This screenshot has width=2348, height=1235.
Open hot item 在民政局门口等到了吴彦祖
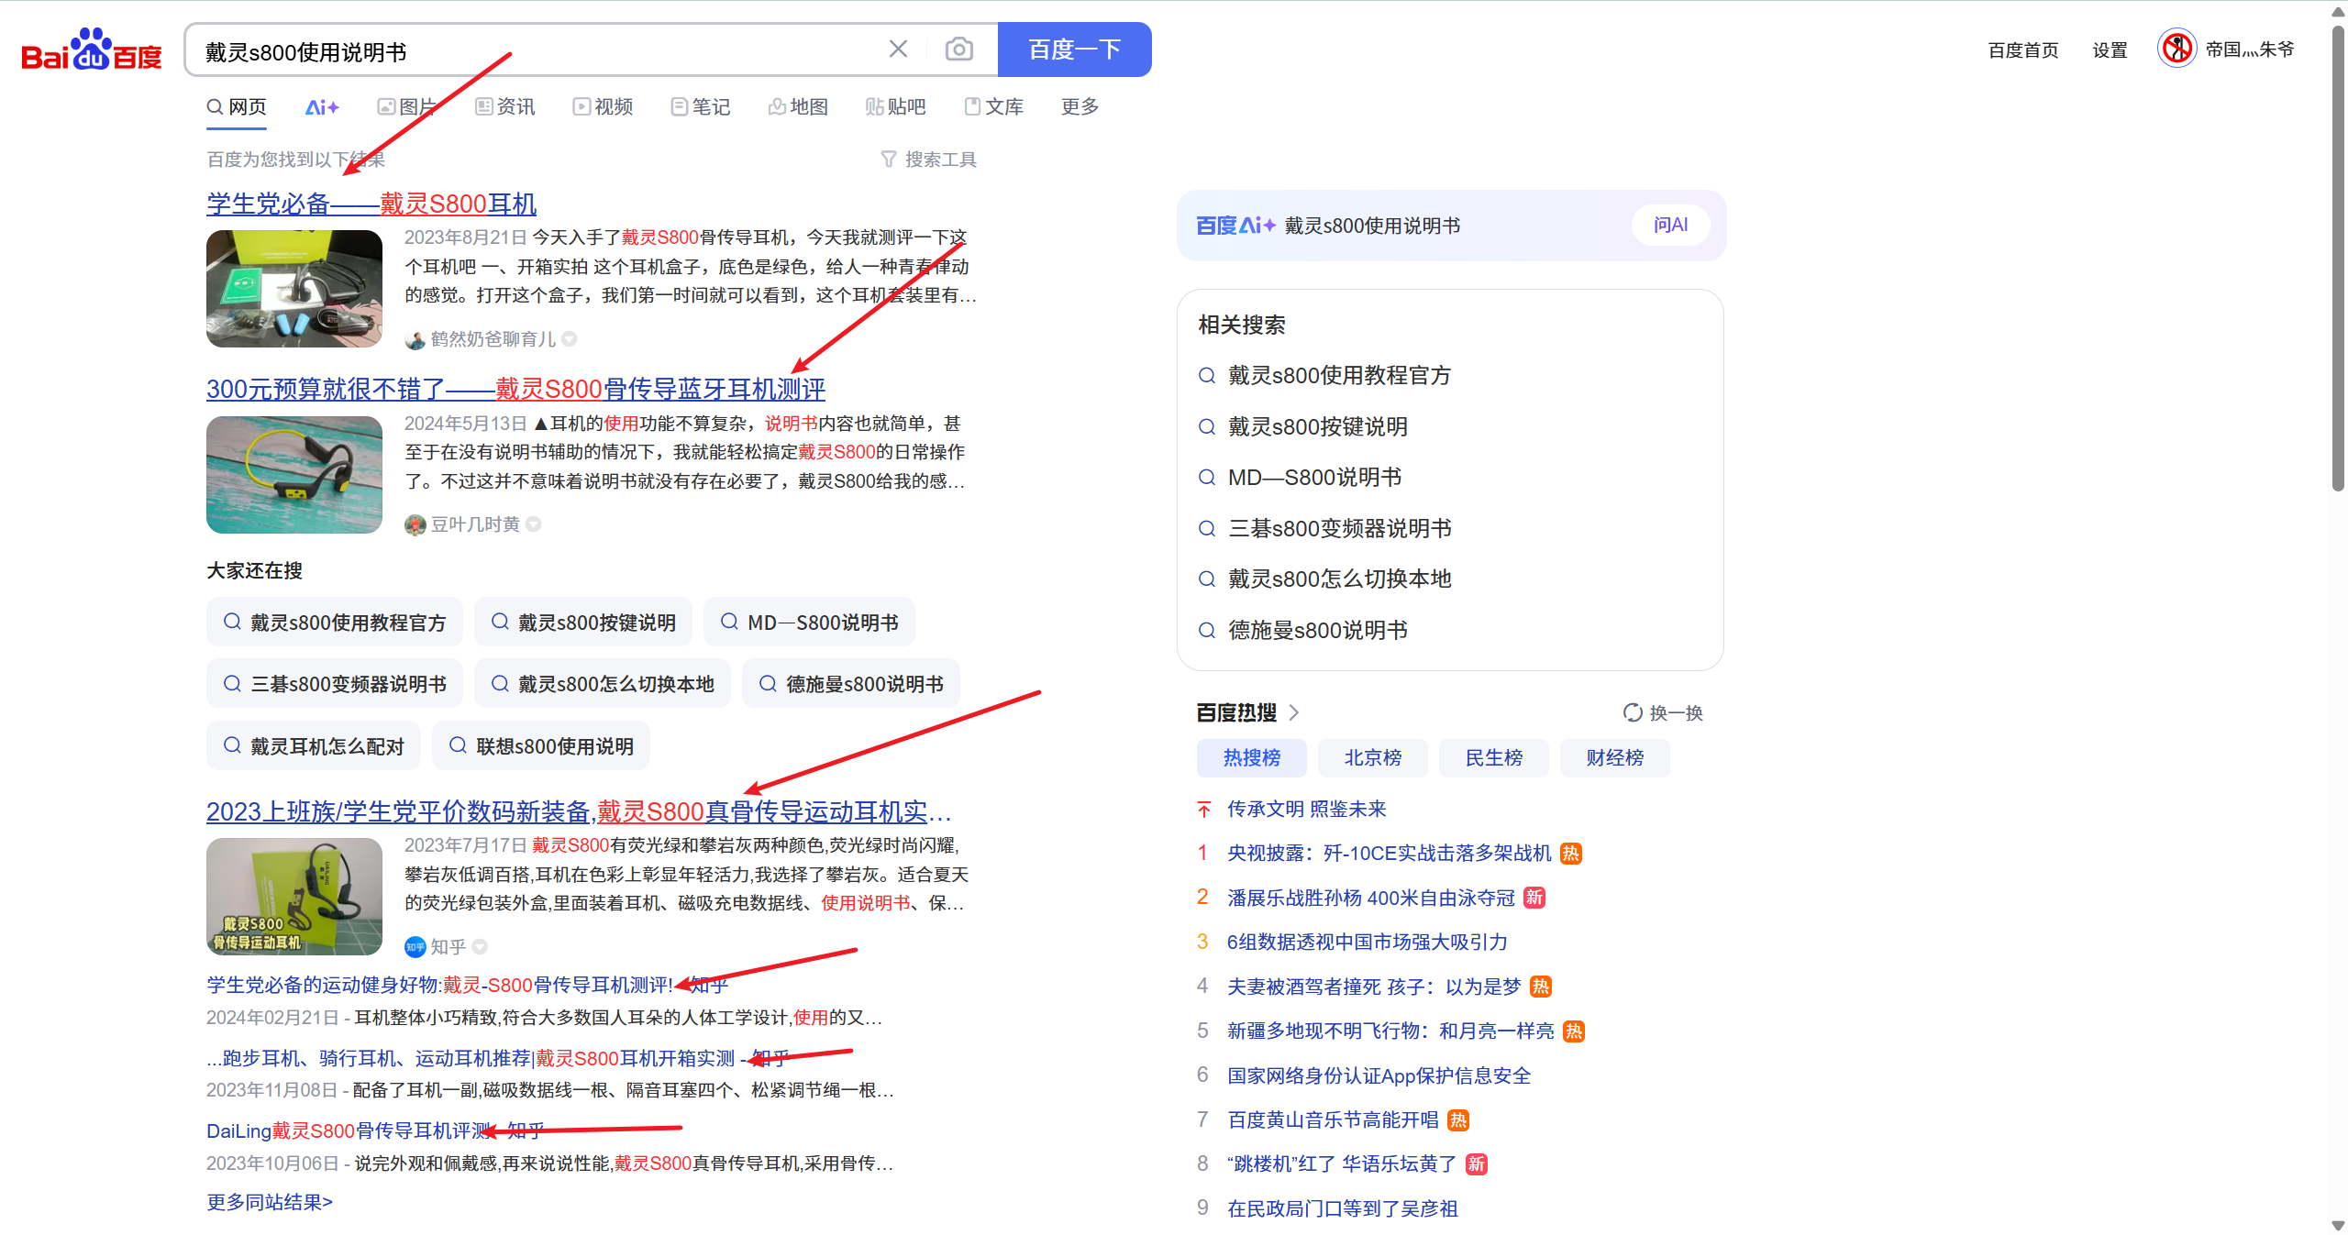tap(1342, 1209)
